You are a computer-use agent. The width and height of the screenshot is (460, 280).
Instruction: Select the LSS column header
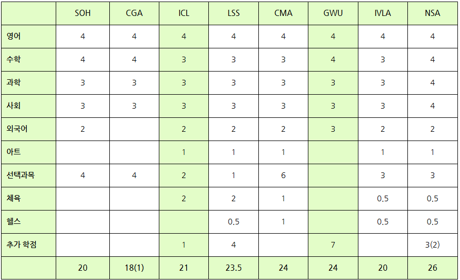[x=234, y=13]
